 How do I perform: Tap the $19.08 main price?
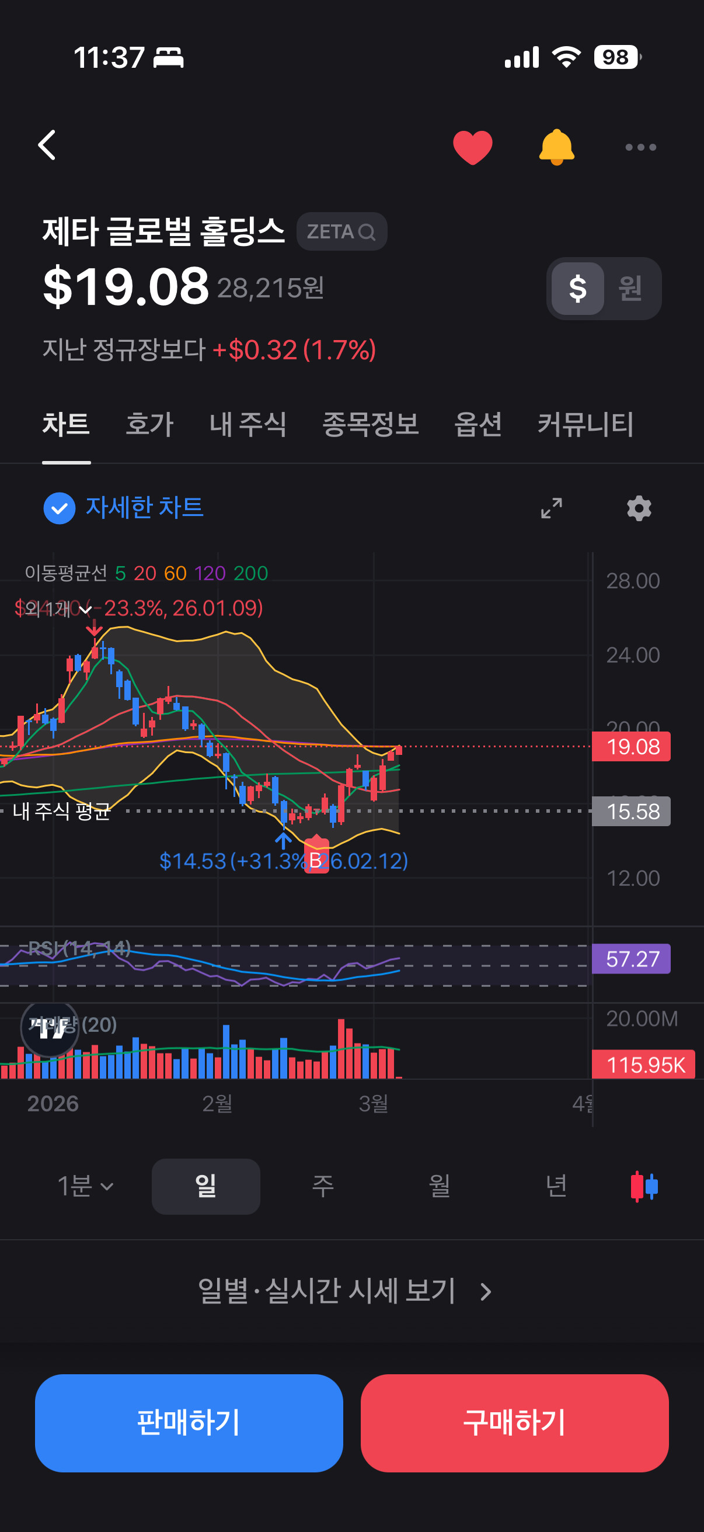126,287
